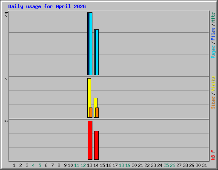Screen dimensions: 218x170
Task: Click day label 30 on the x-axis
Action: point(198,165)
